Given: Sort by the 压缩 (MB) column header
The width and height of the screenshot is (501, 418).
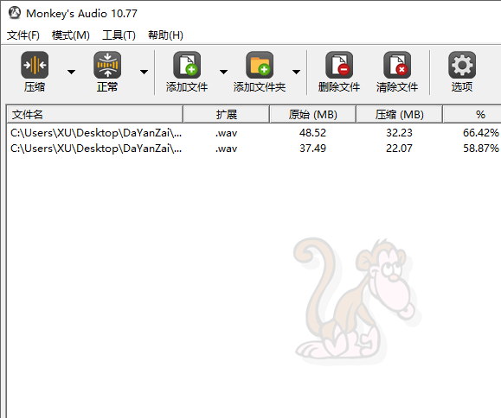Looking at the screenshot, I should coord(400,114).
